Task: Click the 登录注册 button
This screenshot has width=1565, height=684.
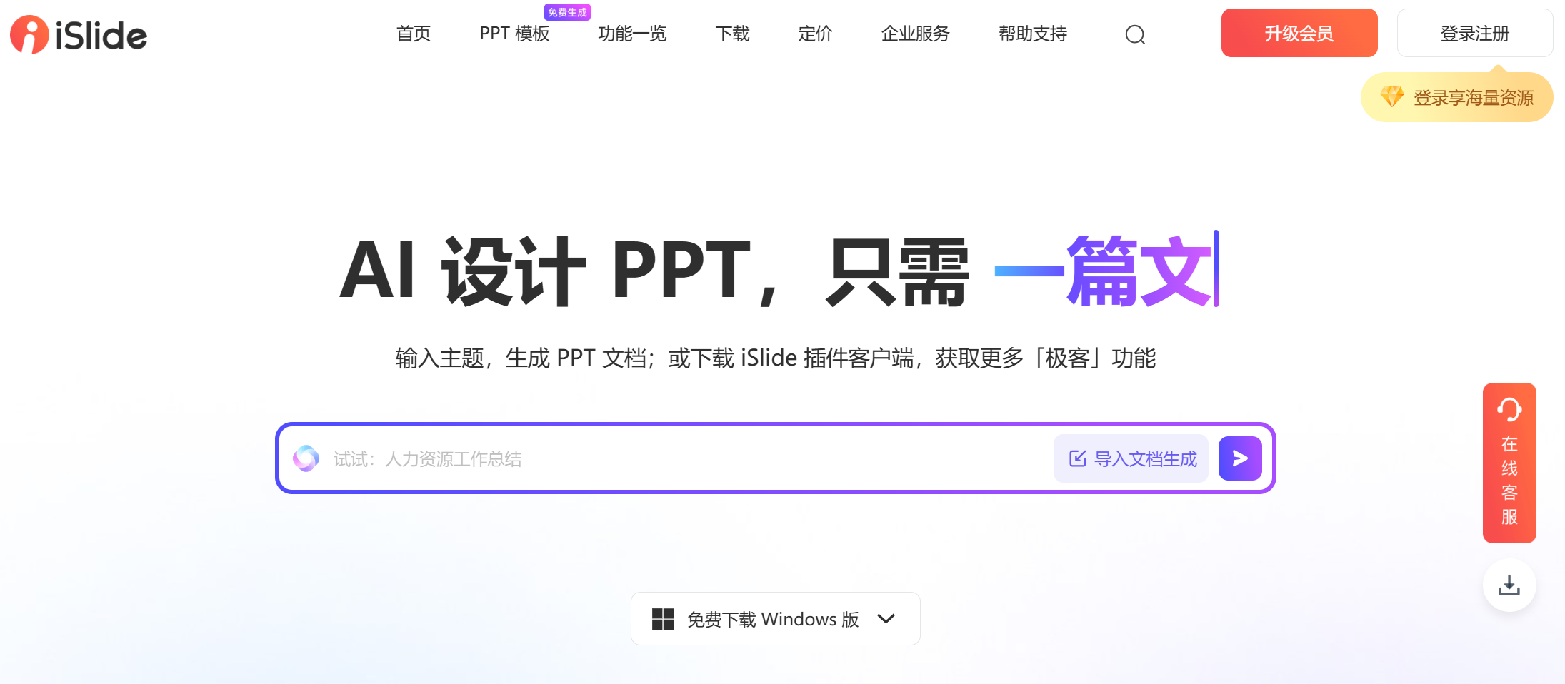Action: [x=1475, y=33]
